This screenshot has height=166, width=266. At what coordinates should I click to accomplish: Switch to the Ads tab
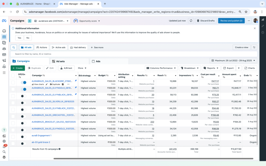[96, 61]
